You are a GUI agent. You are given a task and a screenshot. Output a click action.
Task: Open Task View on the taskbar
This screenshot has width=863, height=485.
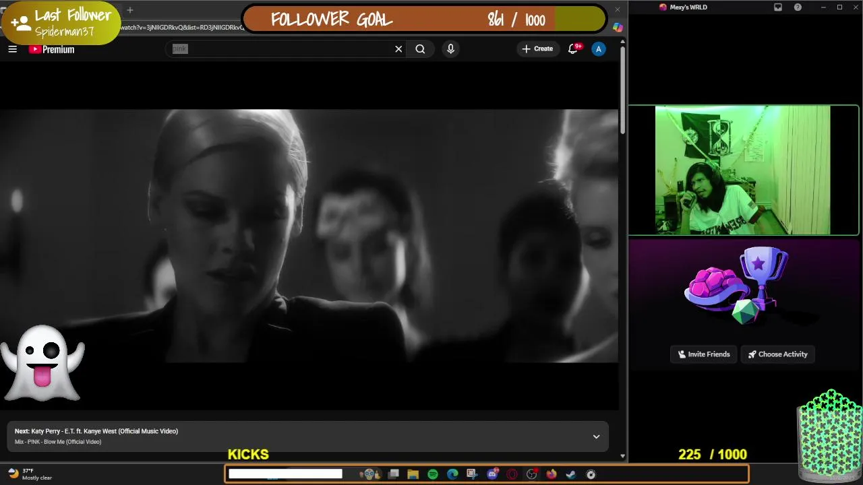[394, 474]
